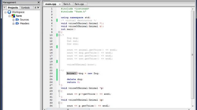The image size is (197, 110).
Task: Collapse function fold at line 29
Action: point(59,91)
